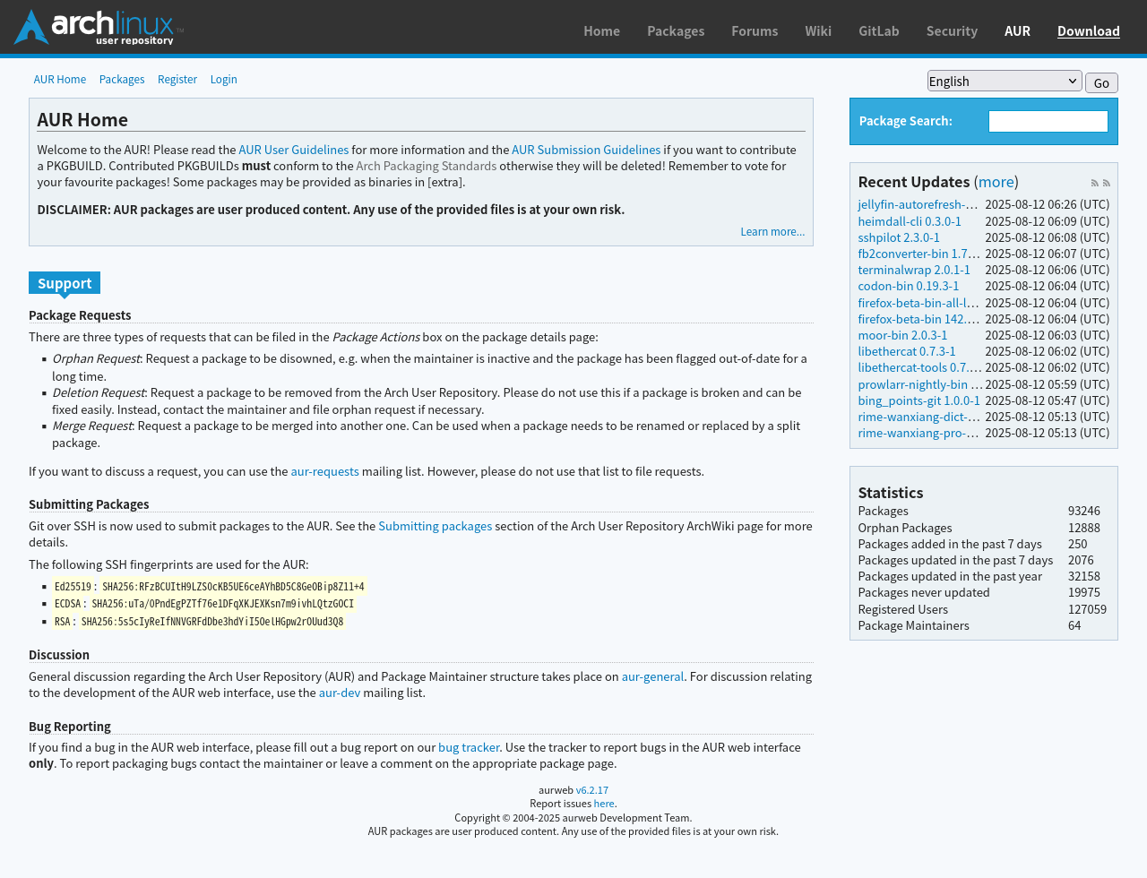Image resolution: width=1147 pixels, height=878 pixels.
Task: Open the Submitting packages wiki link
Action: point(436,526)
